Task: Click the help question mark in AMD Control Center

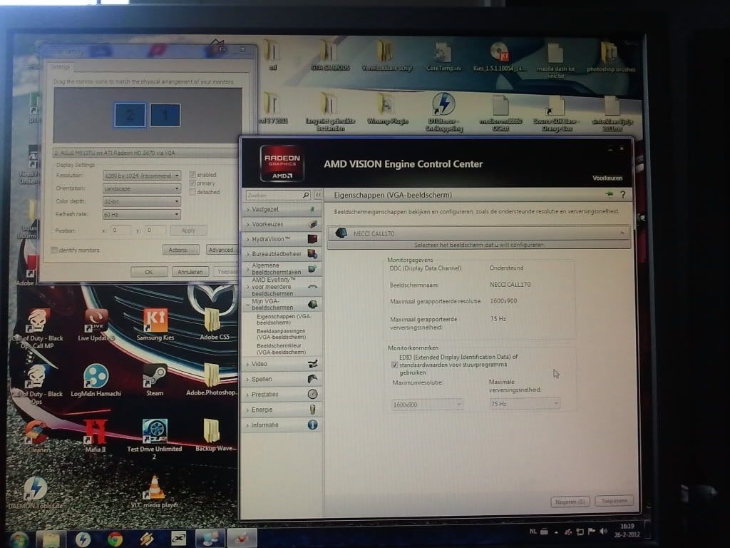Action: pyautogui.click(x=622, y=195)
